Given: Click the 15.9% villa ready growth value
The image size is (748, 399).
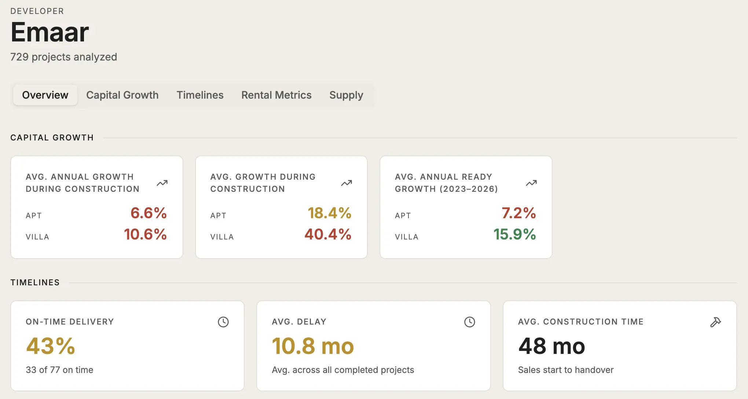Looking at the screenshot, I should tap(514, 234).
